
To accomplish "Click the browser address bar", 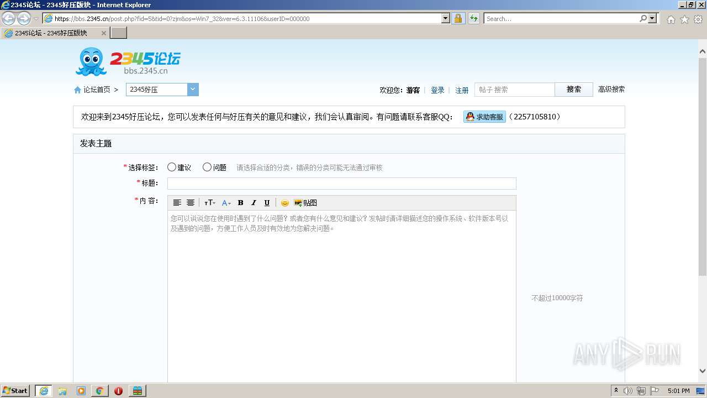I will (242, 18).
